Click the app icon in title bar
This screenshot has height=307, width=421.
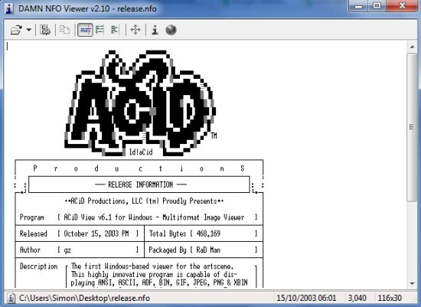point(9,8)
